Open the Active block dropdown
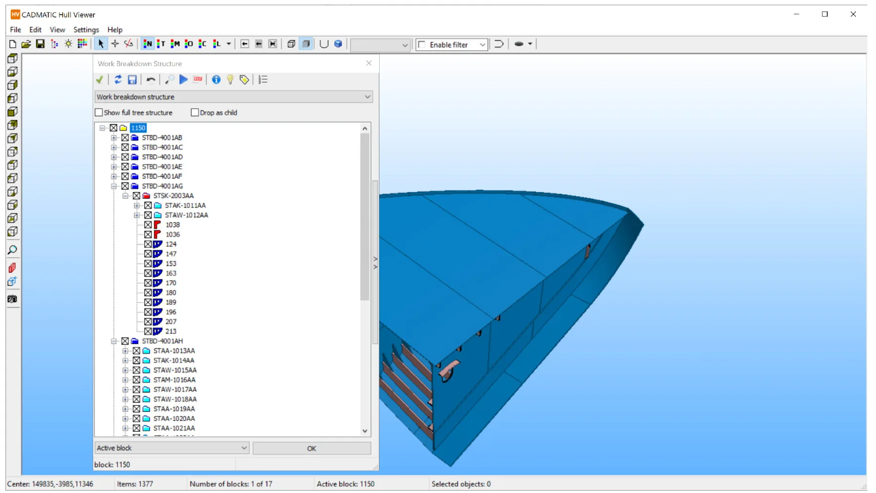876x493 pixels. coord(244,448)
